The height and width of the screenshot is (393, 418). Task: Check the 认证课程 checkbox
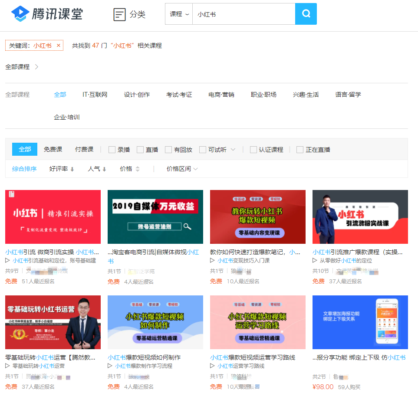tap(253, 150)
